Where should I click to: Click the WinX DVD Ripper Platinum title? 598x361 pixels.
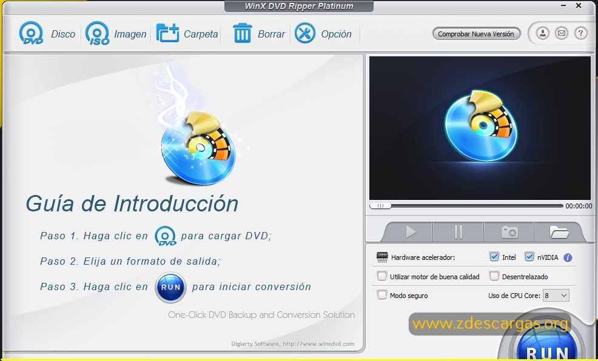tap(299, 6)
